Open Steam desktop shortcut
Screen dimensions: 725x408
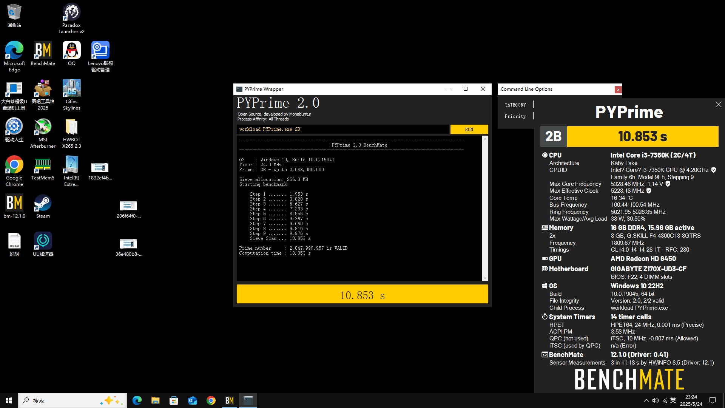(43, 206)
